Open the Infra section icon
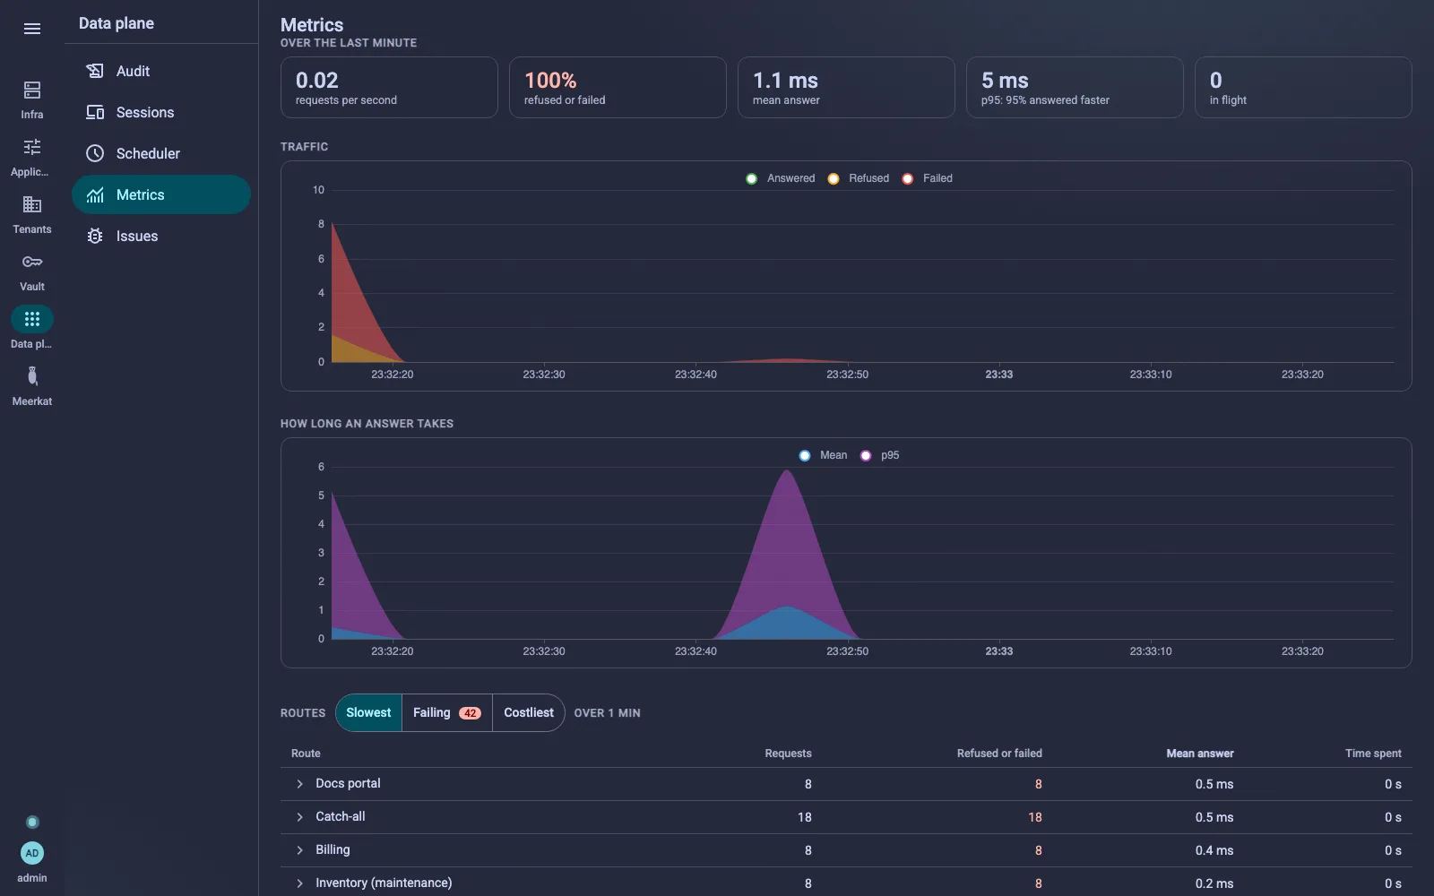 point(32,90)
